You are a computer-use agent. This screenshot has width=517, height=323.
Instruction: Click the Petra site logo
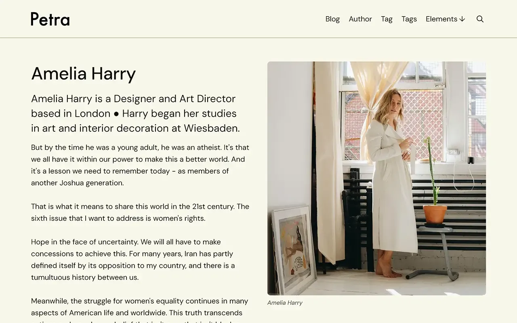(x=50, y=19)
